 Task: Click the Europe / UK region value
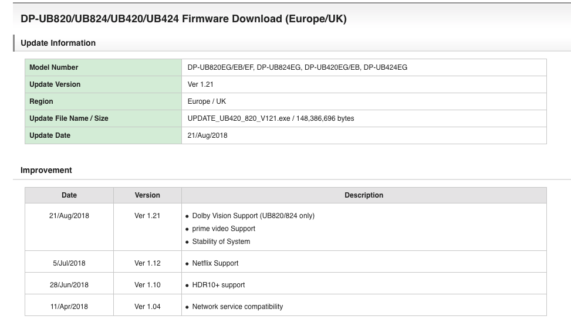tap(207, 101)
